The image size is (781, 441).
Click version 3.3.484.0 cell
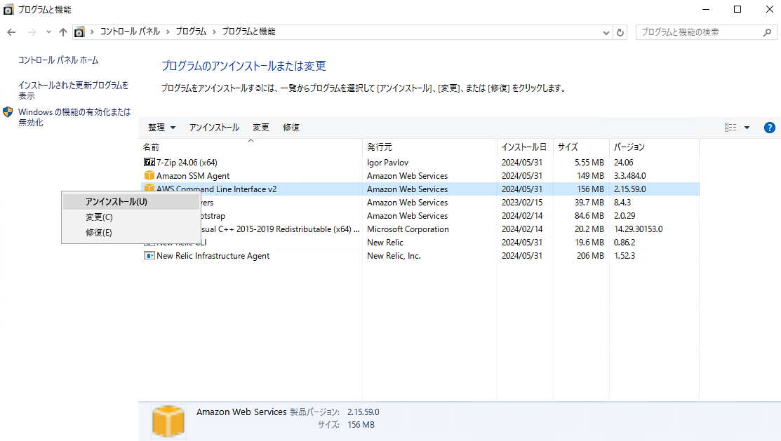[629, 176]
